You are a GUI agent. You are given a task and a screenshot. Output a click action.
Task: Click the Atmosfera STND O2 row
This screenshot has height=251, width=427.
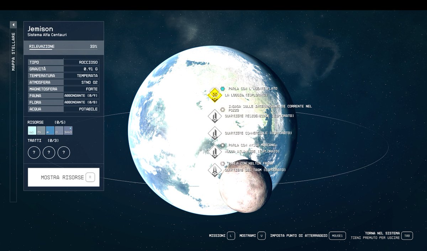point(64,82)
